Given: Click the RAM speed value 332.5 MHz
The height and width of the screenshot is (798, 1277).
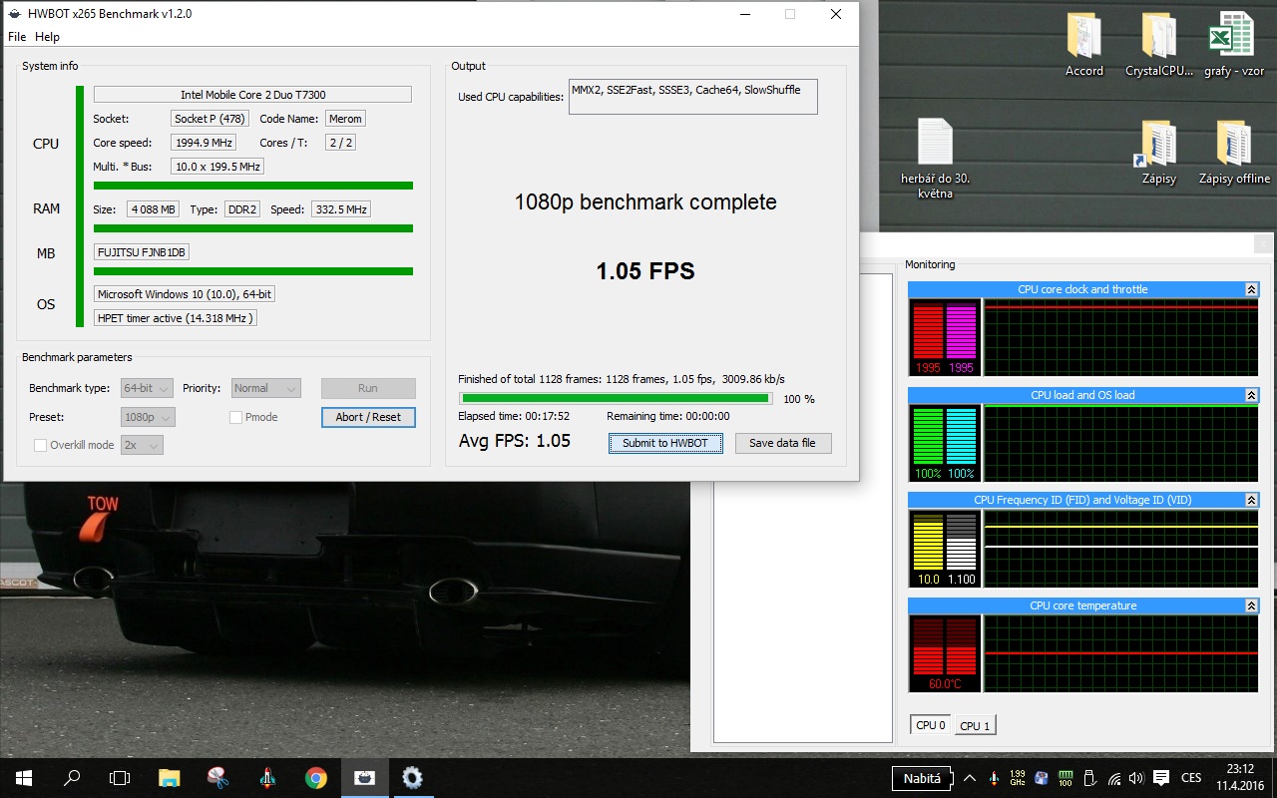Looking at the screenshot, I should coord(341,209).
